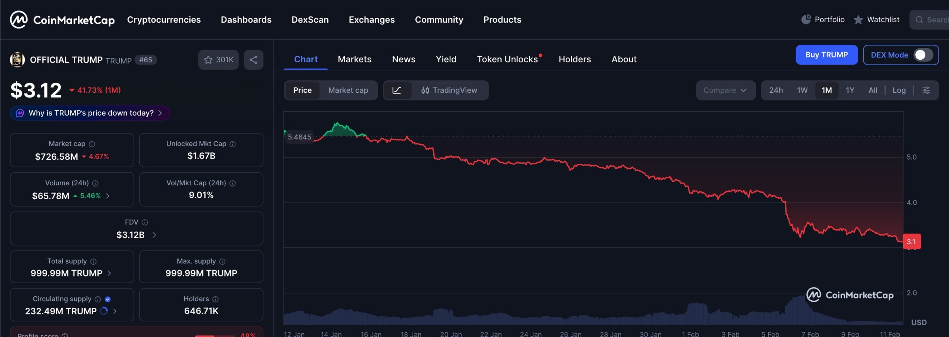Click the 646.71K holders value

[x=201, y=311]
